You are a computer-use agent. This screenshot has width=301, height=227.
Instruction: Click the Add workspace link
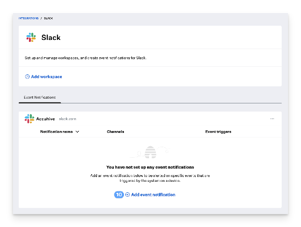pos(46,77)
